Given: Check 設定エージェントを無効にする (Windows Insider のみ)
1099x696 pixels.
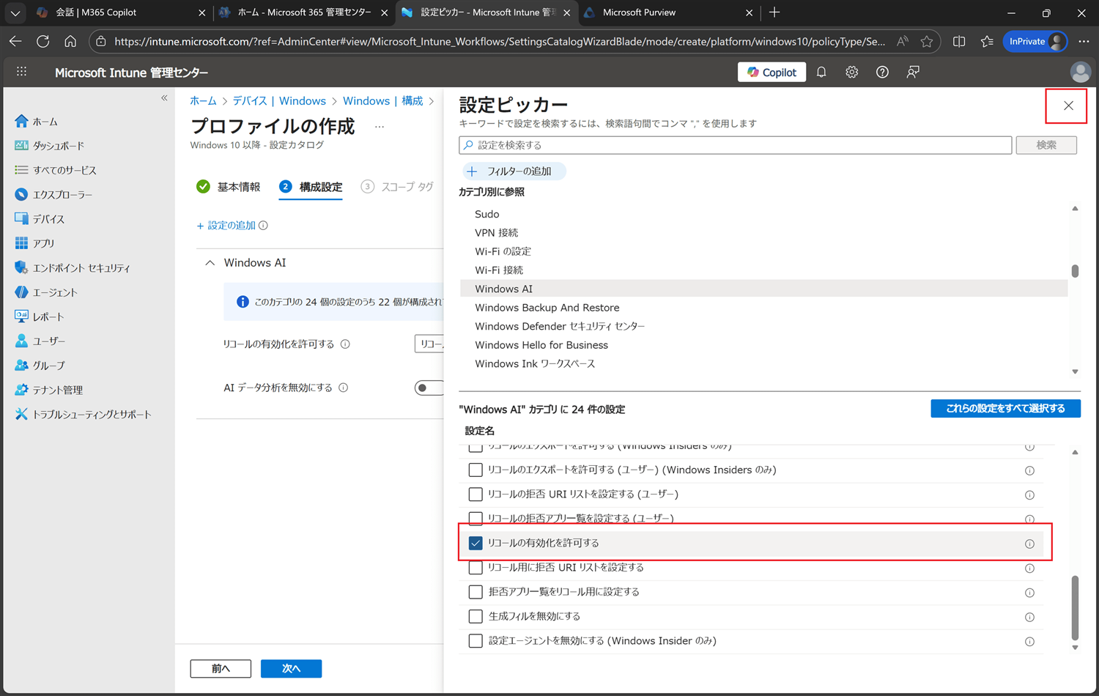Looking at the screenshot, I should click(x=476, y=640).
